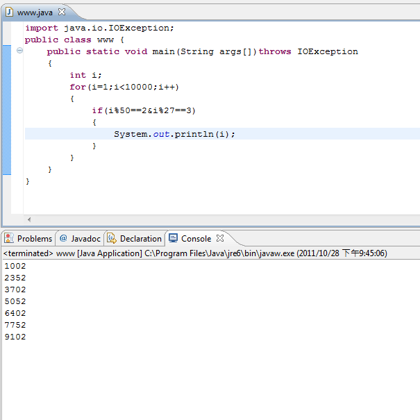Collapse the main method fold marker

[x=19, y=51]
